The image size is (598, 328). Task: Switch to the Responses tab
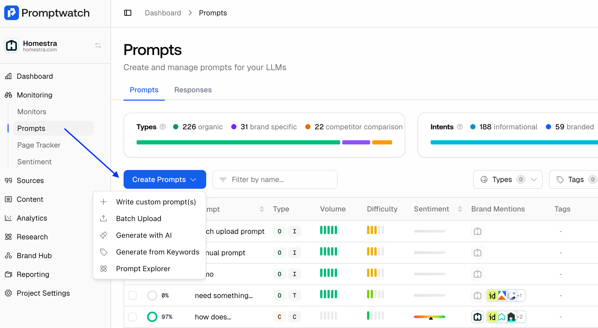coord(193,90)
